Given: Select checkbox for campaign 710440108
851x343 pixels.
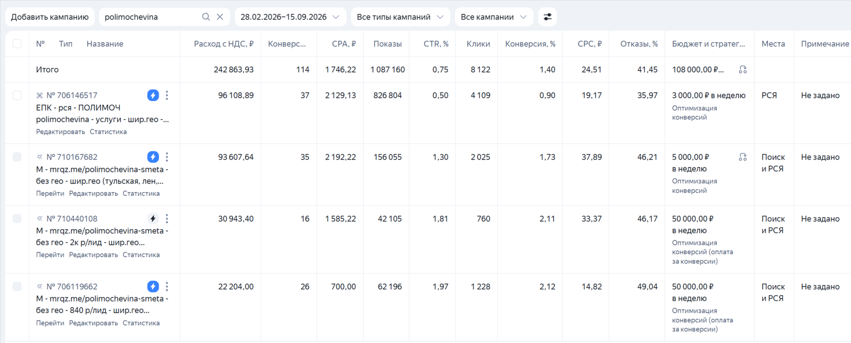Looking at the screenshot, I should point(17,219).
